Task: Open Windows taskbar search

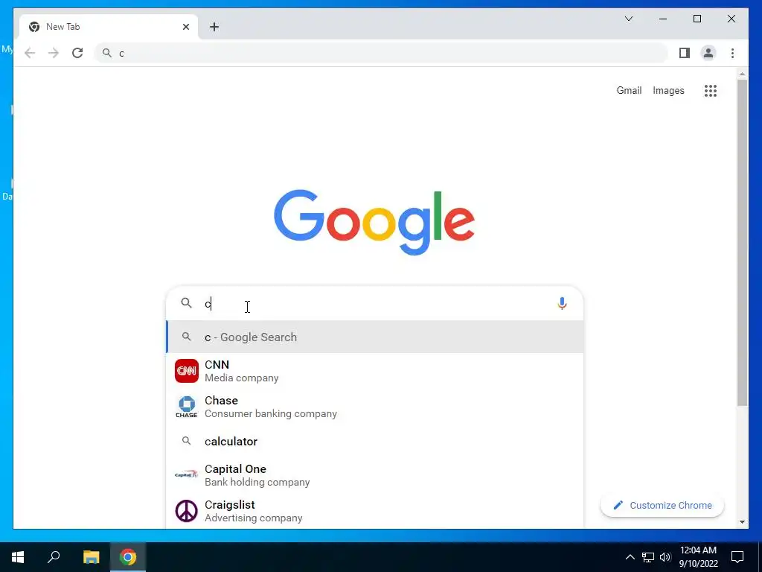Action: [x=54, y=557]
